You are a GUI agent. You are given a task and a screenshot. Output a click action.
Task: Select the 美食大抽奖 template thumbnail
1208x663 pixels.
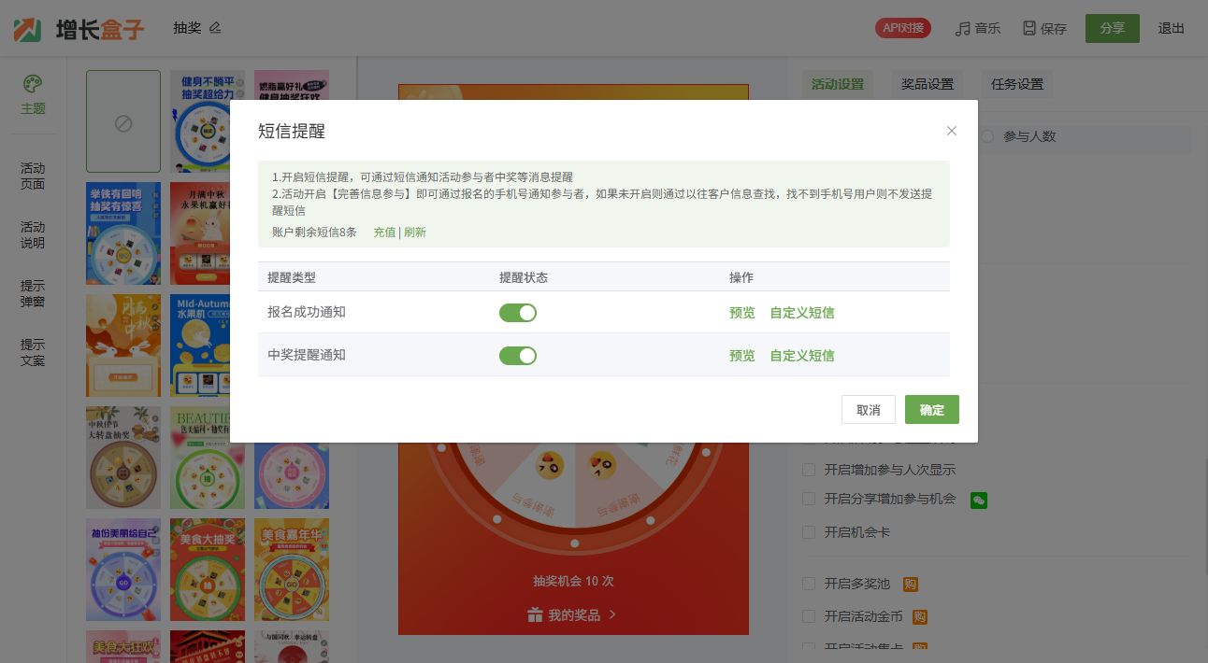[x=208, y=570]
